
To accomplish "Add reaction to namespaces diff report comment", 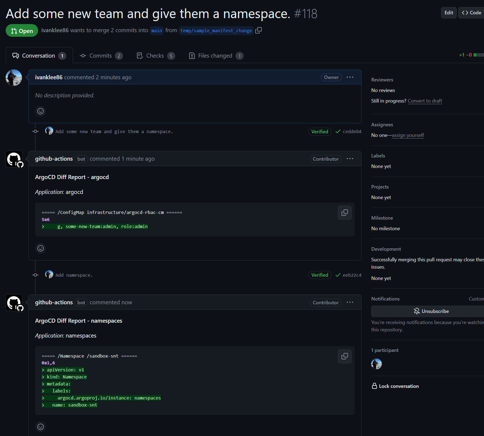I will click(41, 427).
